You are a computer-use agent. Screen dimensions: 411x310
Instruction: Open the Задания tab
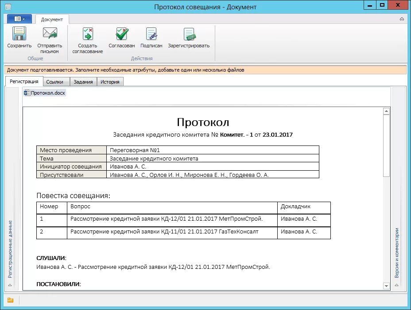tap(83, 82)
